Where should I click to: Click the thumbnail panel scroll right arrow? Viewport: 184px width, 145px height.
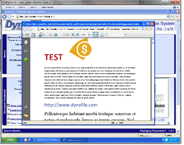point(169,123)
